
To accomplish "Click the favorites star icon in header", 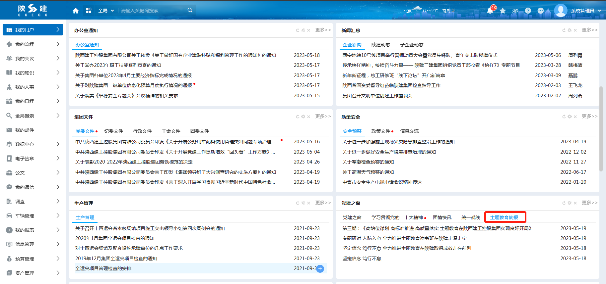I will pyautogui.click(x=503, y=11).
